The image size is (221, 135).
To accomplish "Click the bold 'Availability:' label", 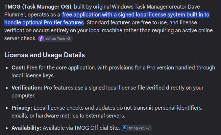I will point(27,128).
